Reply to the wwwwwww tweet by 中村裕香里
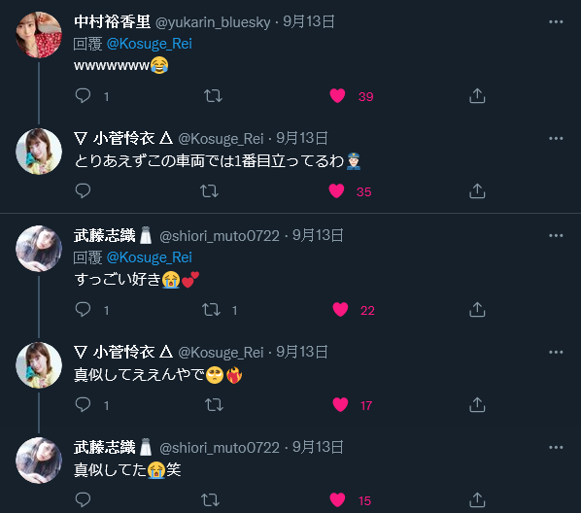 coord(83,96)
